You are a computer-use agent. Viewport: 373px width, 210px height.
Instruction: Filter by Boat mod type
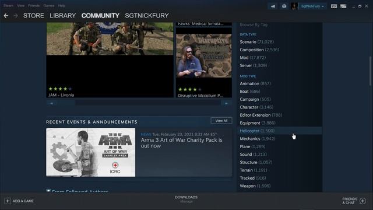pyautogui.click(x=250, y=92)
